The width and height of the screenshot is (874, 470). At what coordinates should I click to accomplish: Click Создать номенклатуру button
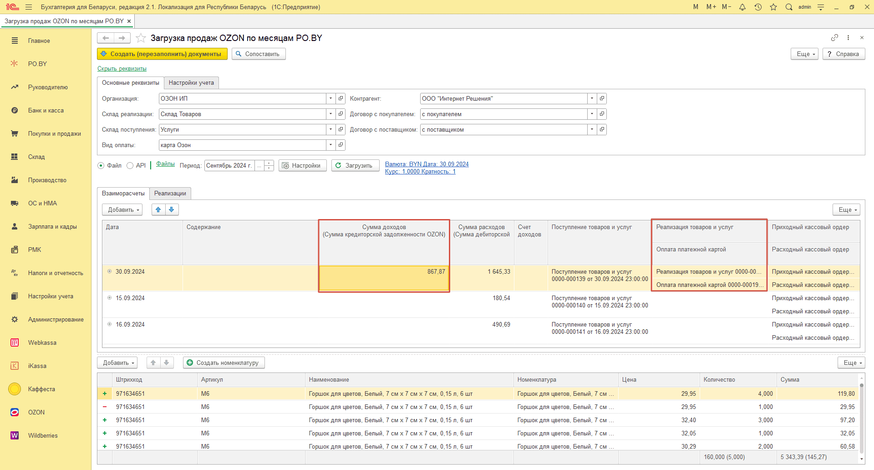click(224, 363)
